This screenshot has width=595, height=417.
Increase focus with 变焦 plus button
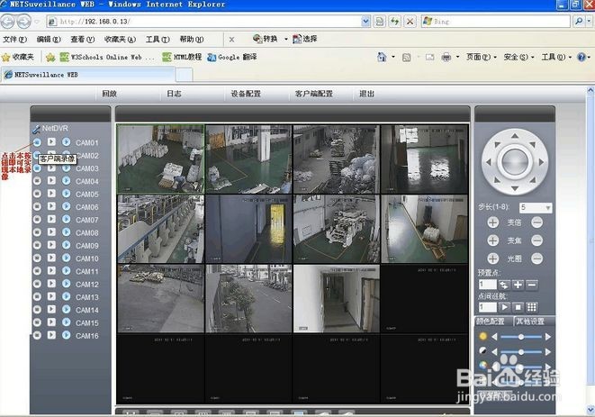click(x=493, y=240)
